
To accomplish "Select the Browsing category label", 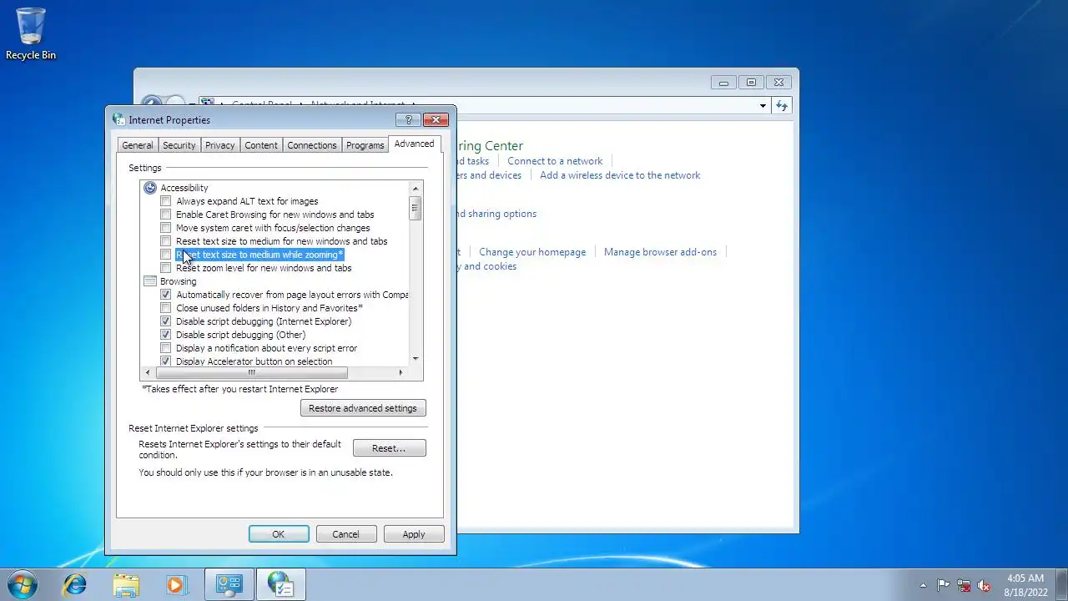I will [x=178, y=281].
